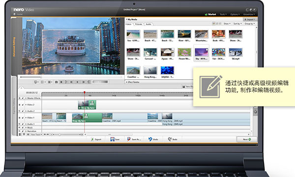
Task: Select details view icon in My Media
Action: (220, 24)
